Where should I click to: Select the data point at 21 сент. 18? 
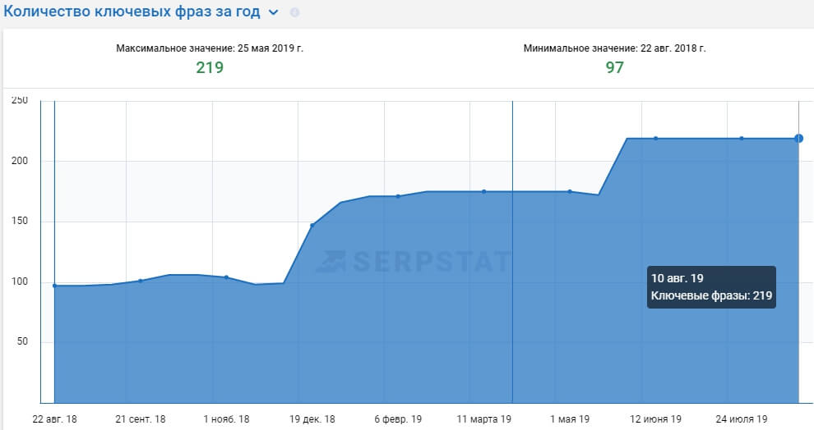point(140,281)
